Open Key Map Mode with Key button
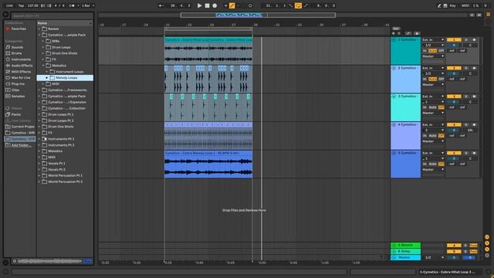 click(x=453, y=5)
